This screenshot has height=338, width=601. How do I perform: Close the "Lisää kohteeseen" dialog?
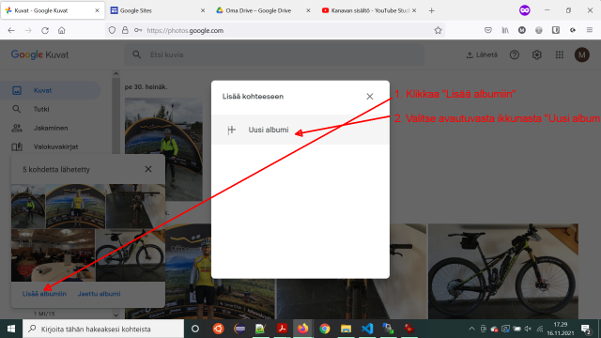click(369, 96)
